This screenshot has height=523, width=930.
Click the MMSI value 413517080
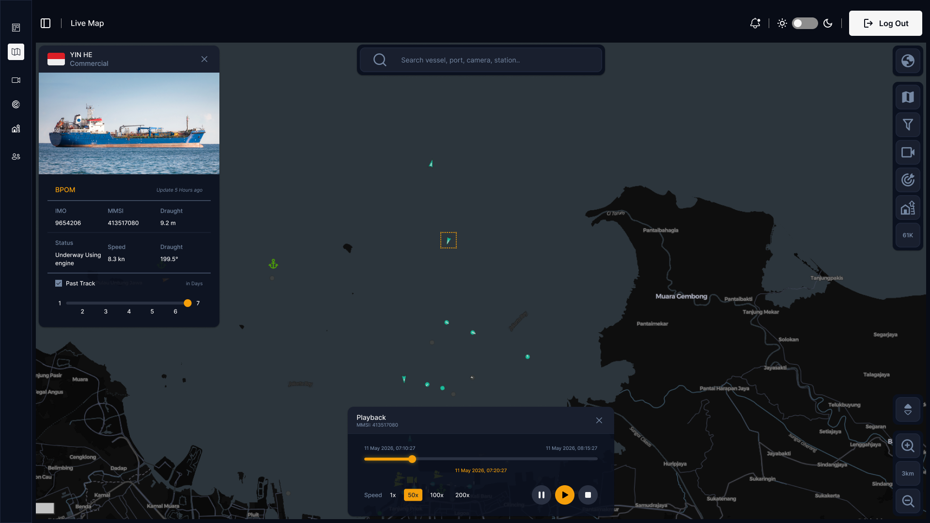point(123,223)
